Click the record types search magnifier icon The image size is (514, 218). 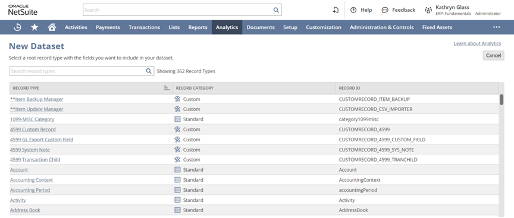tap(149, 71)
